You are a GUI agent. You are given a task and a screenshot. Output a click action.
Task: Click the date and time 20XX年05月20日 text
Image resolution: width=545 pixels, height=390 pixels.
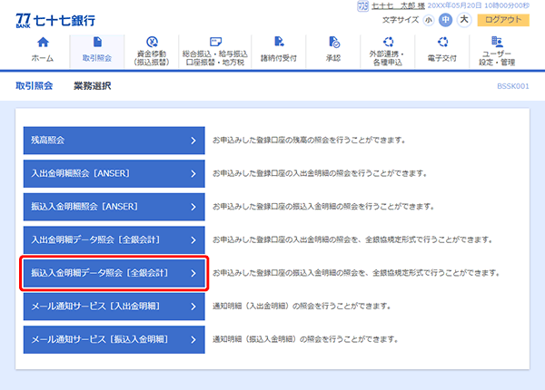pyautogui.click(x=479, y=6)
